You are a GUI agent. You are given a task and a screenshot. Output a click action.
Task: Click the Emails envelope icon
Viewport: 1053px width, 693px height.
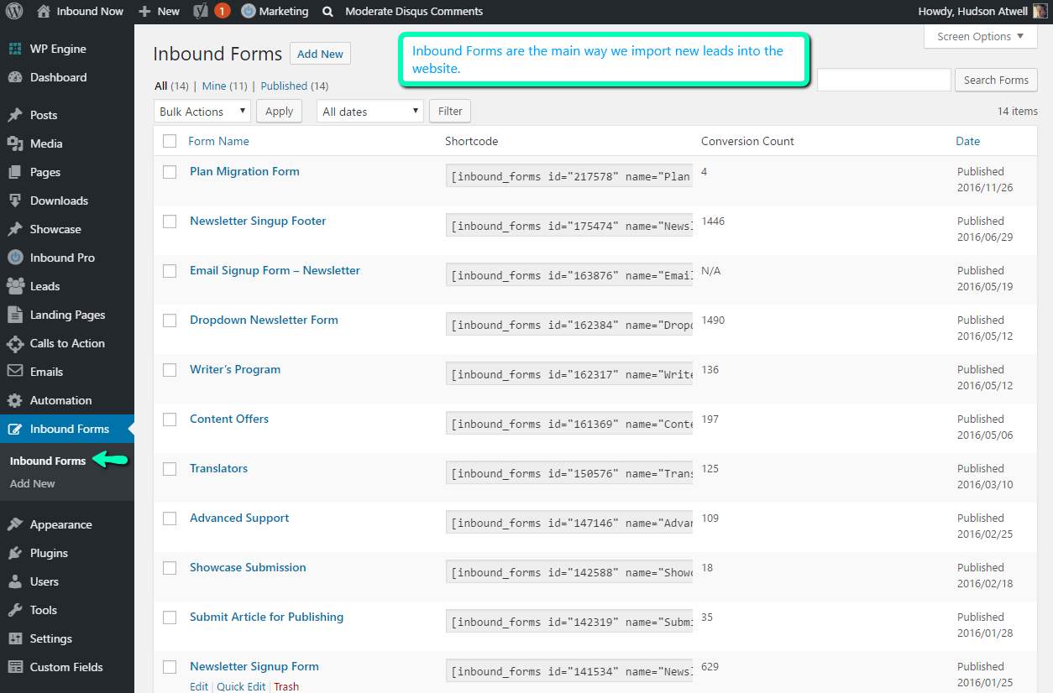15,372
